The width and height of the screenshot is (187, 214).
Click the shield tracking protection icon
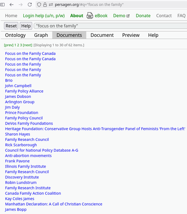point(39,5)
